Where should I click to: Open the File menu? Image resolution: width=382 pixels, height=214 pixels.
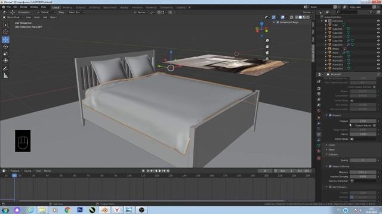point(9,7)
